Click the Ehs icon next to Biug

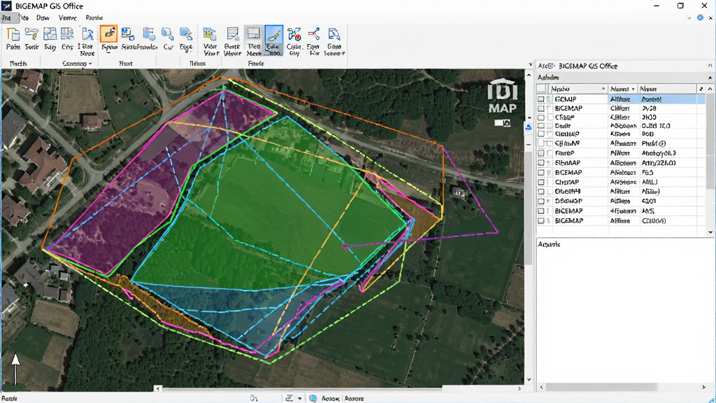(x=68, y=35)
